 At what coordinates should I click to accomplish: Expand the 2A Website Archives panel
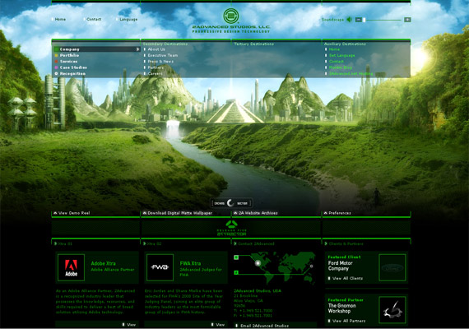coord(255,213)
